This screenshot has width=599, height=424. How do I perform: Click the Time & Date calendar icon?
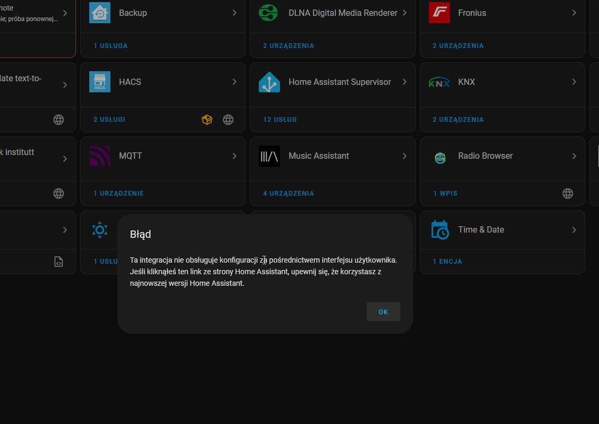[x=439, y=230]
